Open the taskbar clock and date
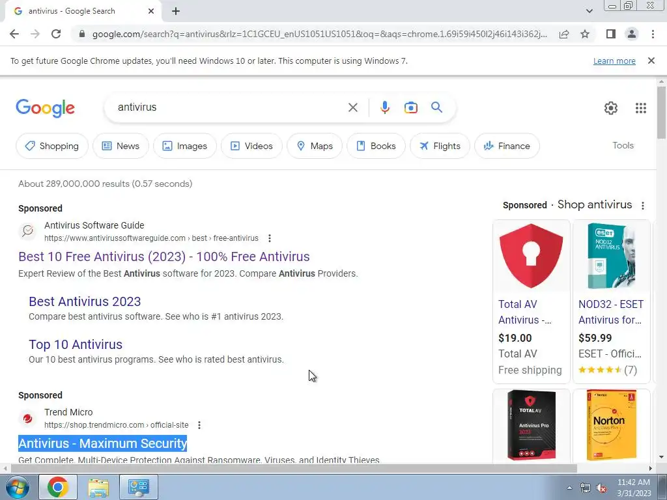 [x=634, y=488]
